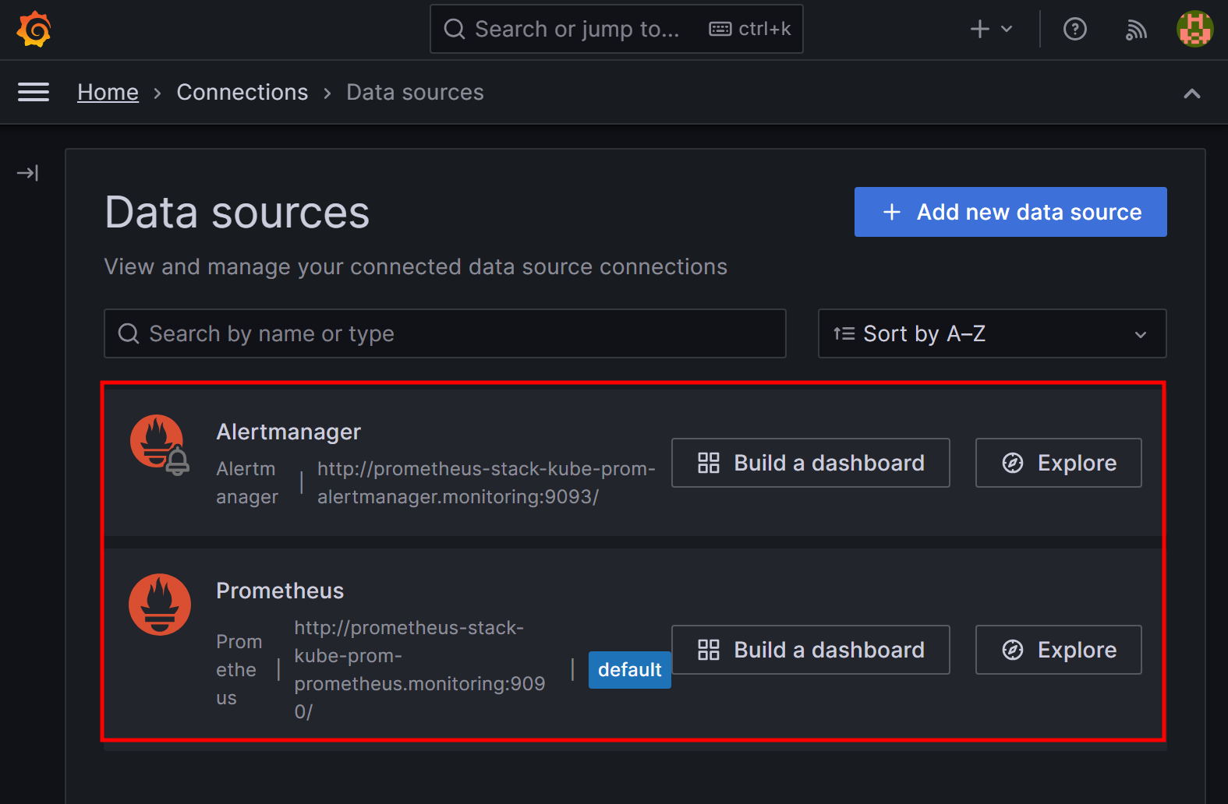
Task: Open the hamburger navigation menu
Action: pyautogui.click(x=34, y=92)
